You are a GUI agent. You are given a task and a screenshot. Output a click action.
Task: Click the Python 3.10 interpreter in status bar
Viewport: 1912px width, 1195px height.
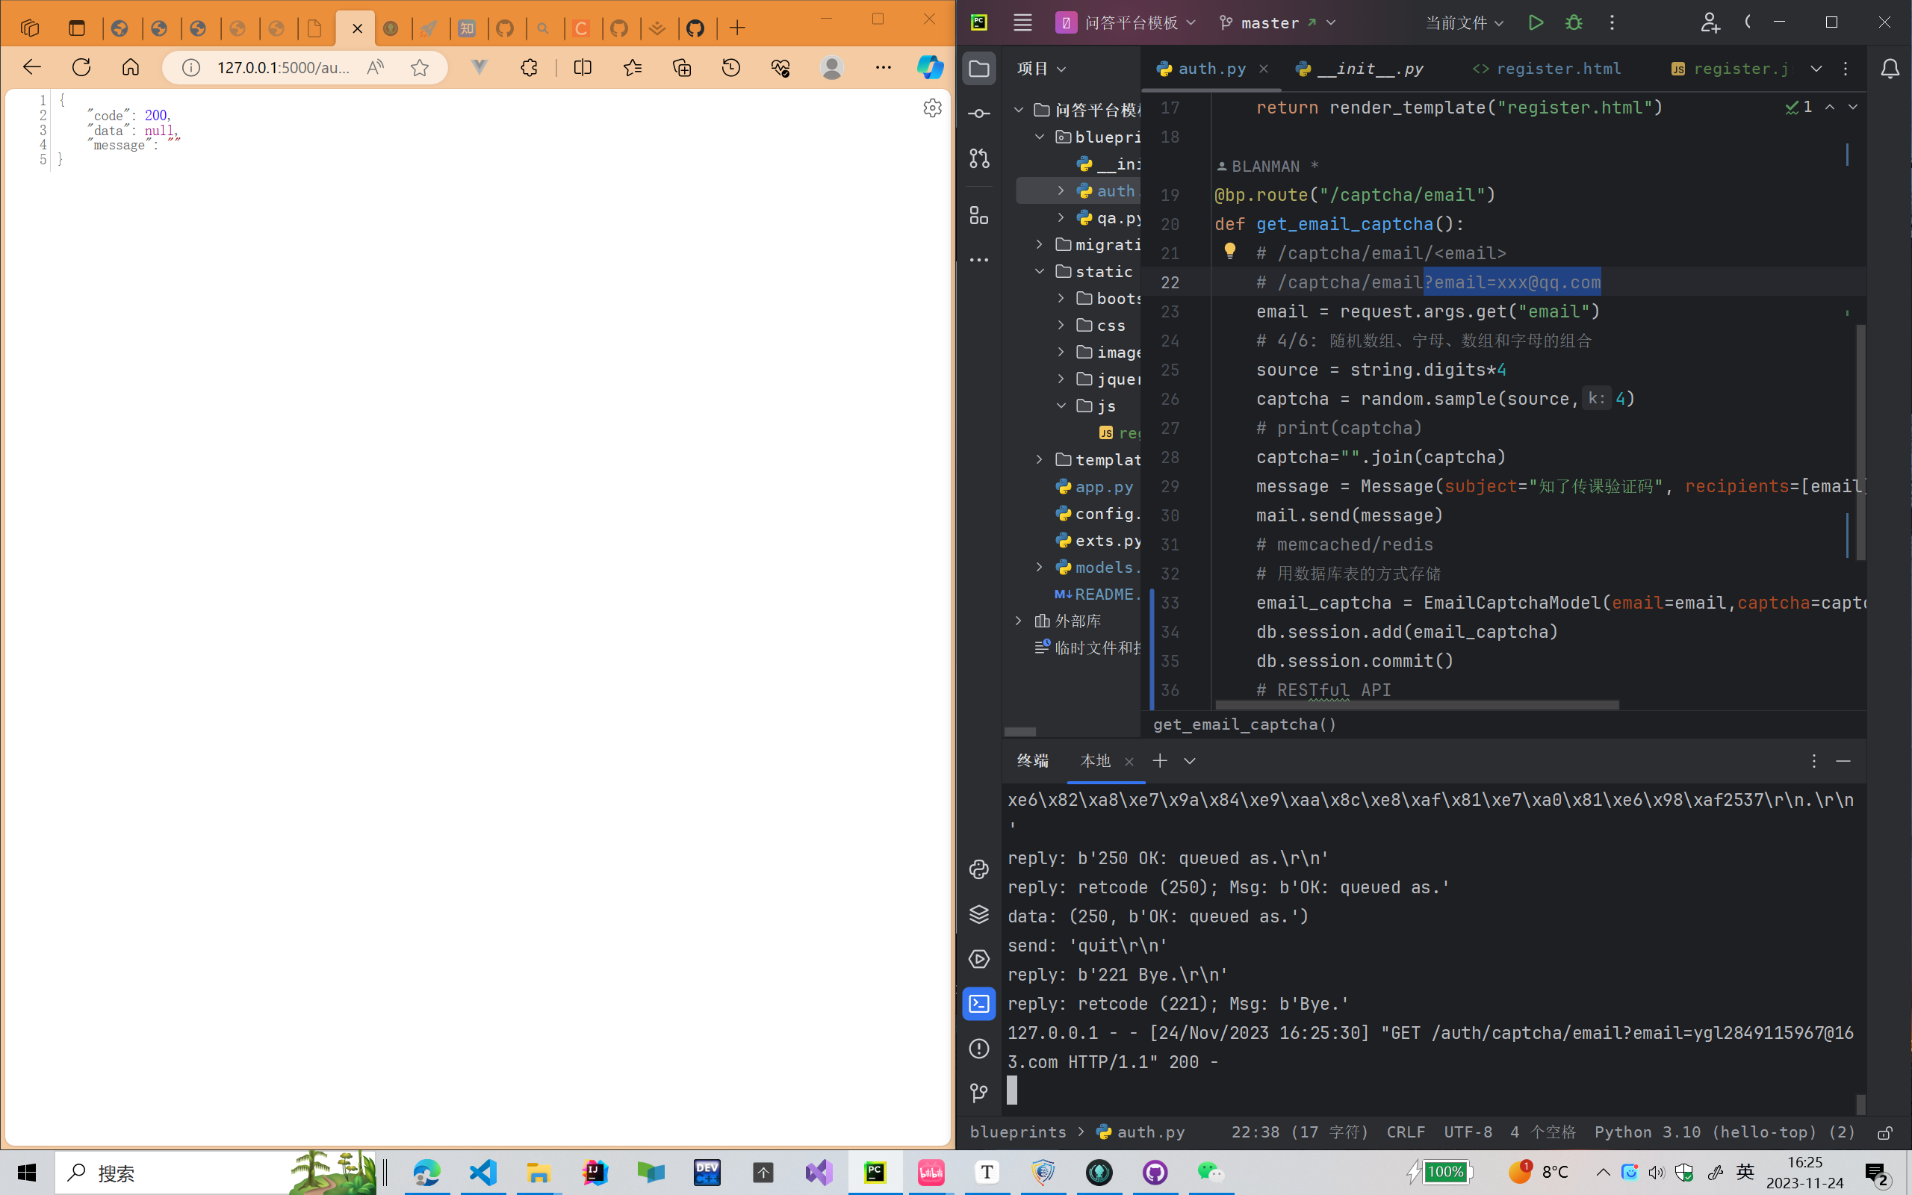(1724, 1132)
